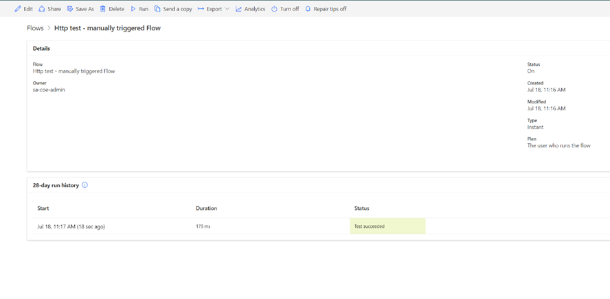Click the Test succeeded status cell
Screen dimensions: 610x299
(x=387, y=226)
